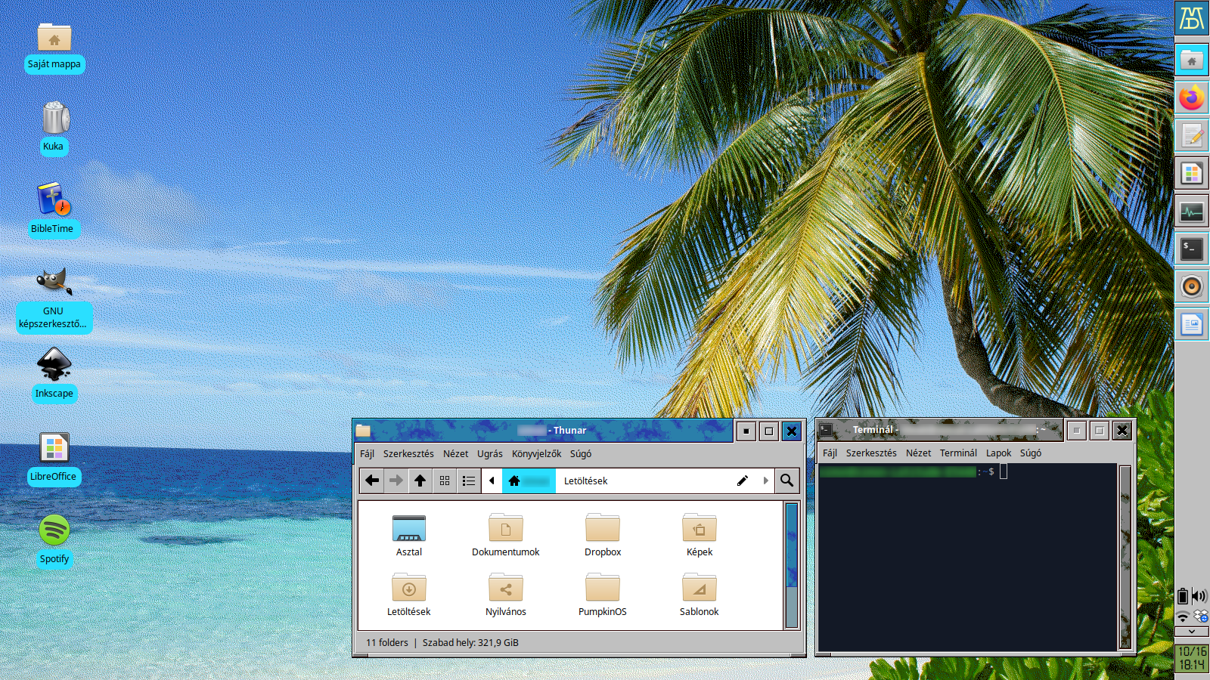Click the home folder launcher in the dock
Viewport: 1210px width, 680px height.
point(1192,60)
